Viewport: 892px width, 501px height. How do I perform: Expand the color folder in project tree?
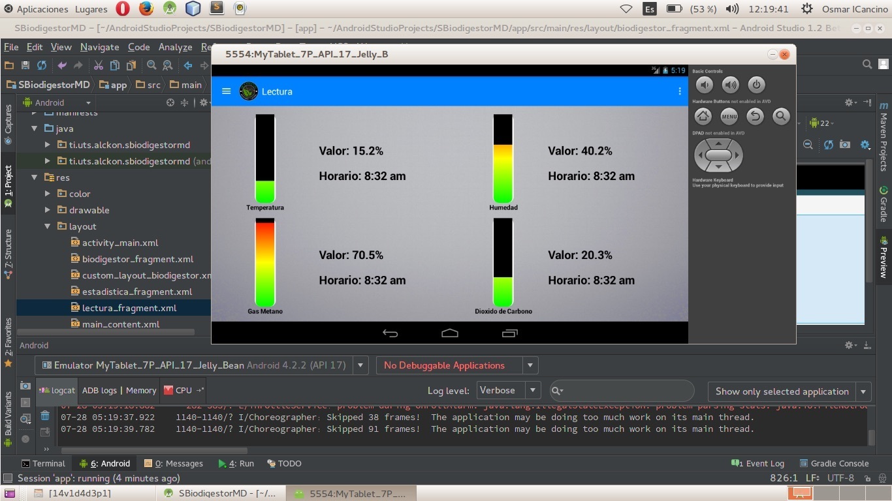click(48, 194)
